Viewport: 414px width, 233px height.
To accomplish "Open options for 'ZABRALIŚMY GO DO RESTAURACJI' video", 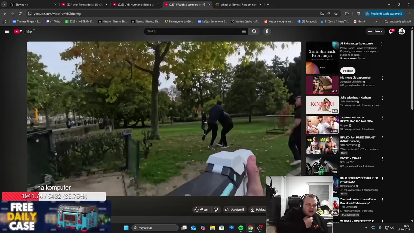I will pyautogui.click(x=382, y=118).
